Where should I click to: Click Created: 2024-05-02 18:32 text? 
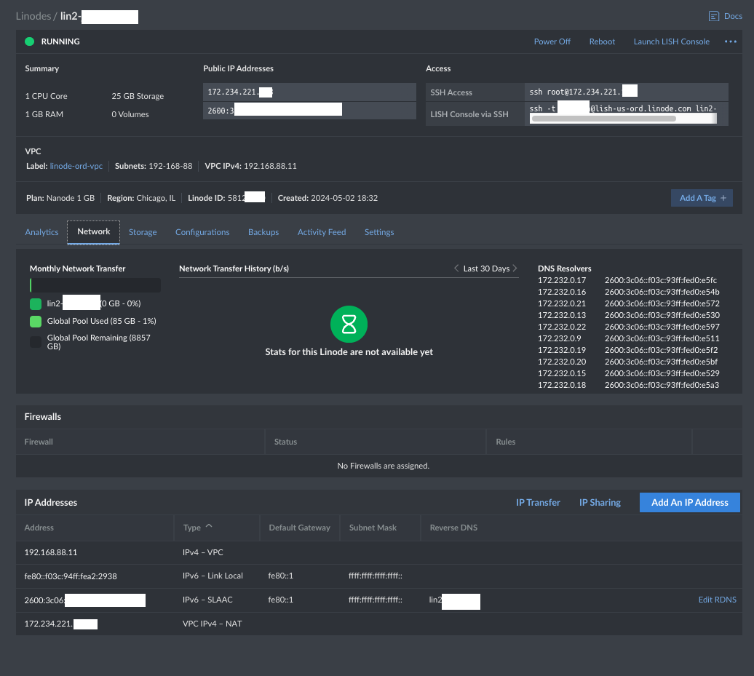pos(328,198)
